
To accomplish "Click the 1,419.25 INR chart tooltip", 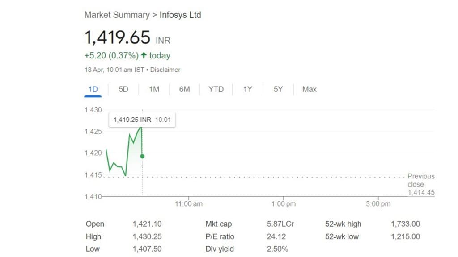I will tap(142, 120).
